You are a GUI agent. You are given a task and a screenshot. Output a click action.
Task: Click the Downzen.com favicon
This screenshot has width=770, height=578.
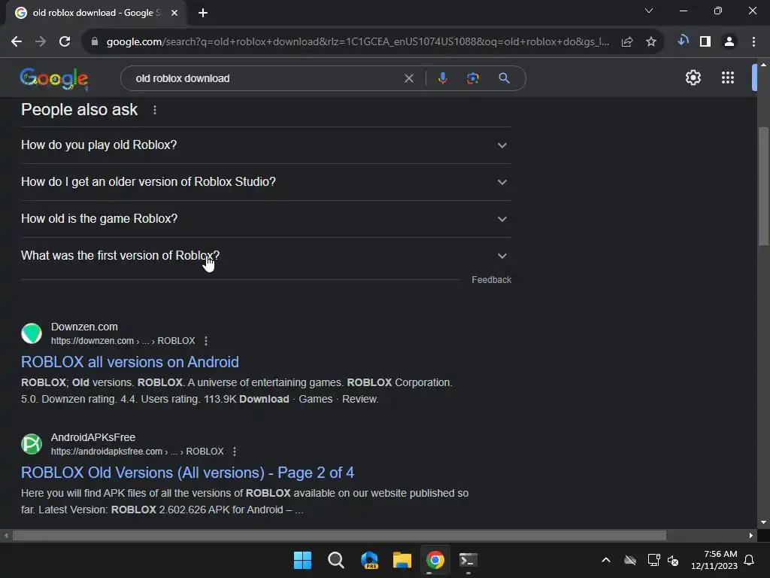pyautogui.click(x=32, y=333)
